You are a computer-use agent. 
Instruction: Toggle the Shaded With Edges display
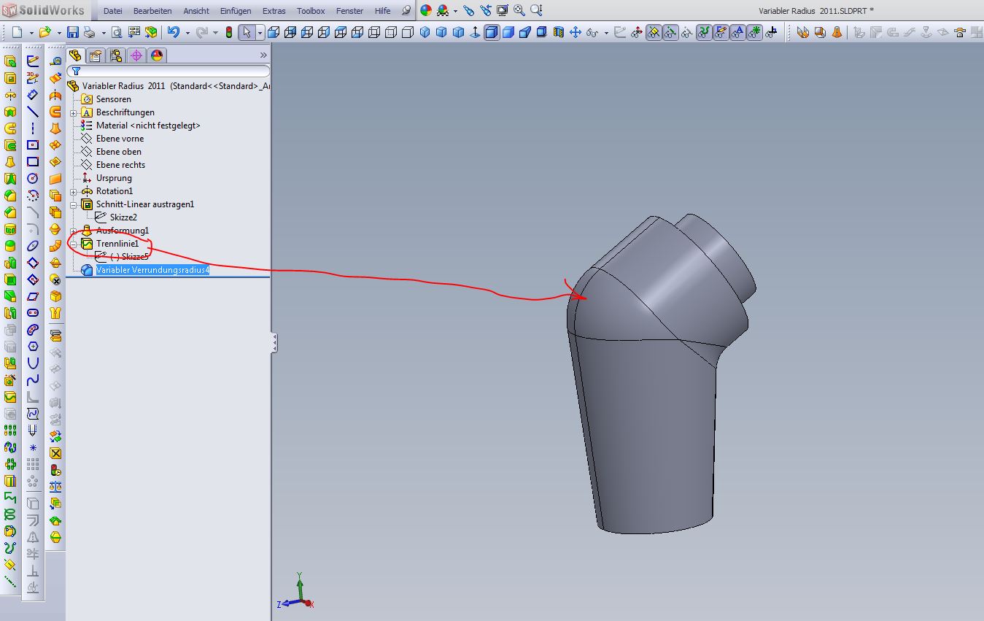[x=492, y=32]
